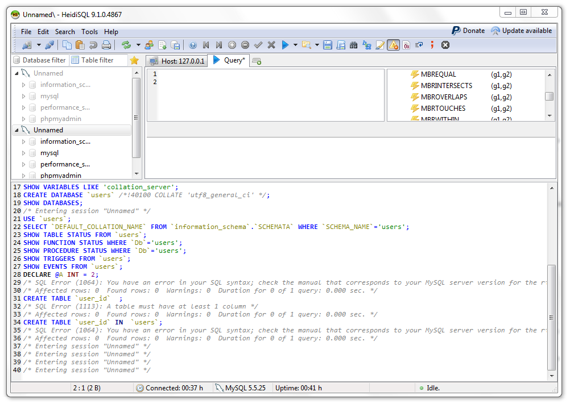Image resolution: width=570 pixels, height=404 pixels.
Task: Switch to the Query* tab
Action: [x=229, y=60]
